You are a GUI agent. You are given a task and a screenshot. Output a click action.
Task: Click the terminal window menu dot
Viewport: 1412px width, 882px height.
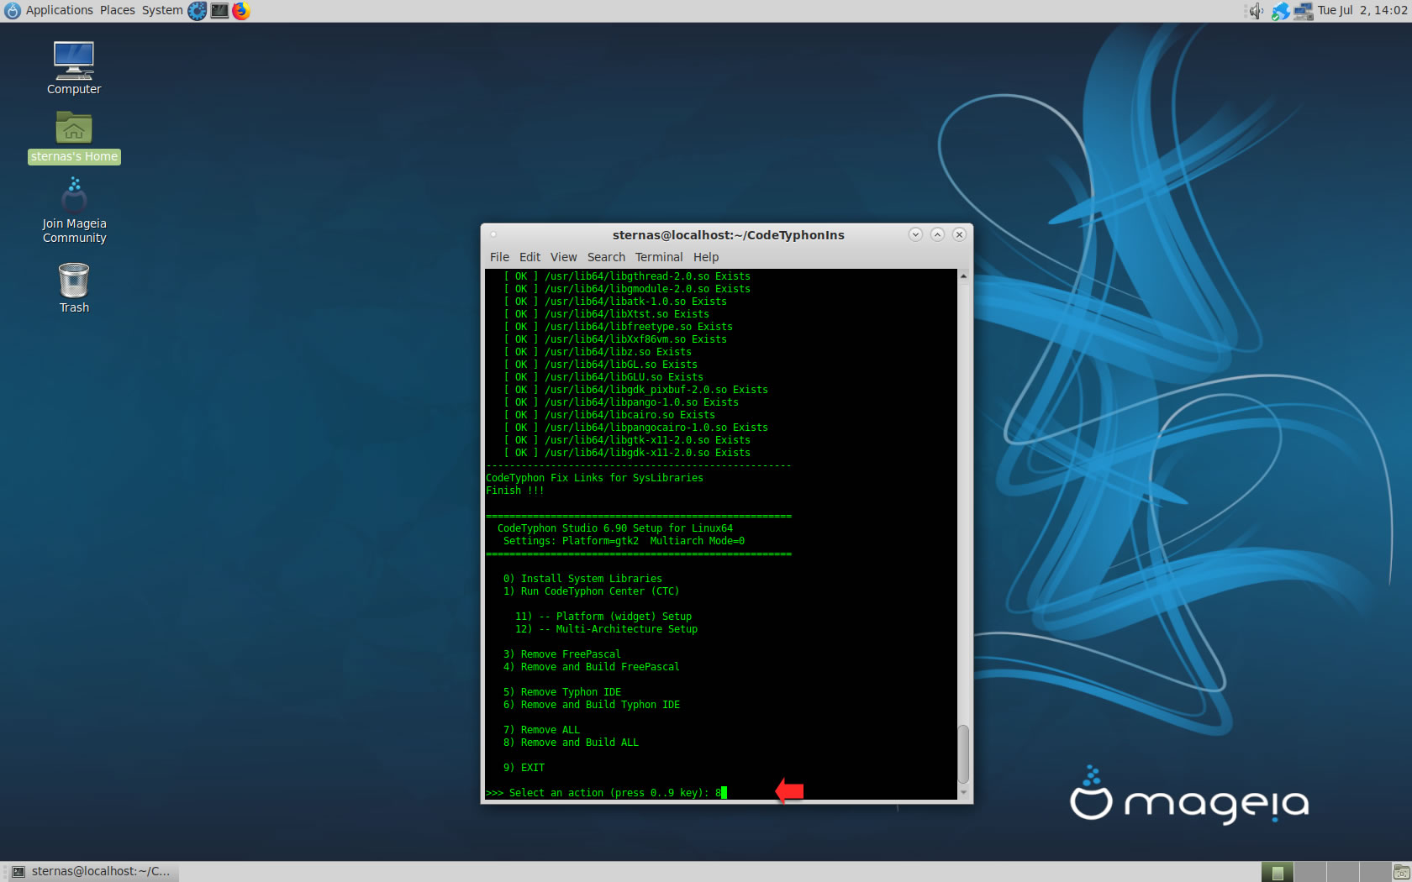point(493,234)
